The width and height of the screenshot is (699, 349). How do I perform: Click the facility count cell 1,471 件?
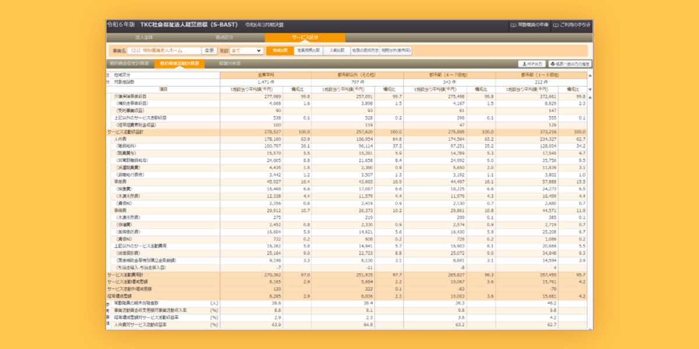click(x=266, y=82)
